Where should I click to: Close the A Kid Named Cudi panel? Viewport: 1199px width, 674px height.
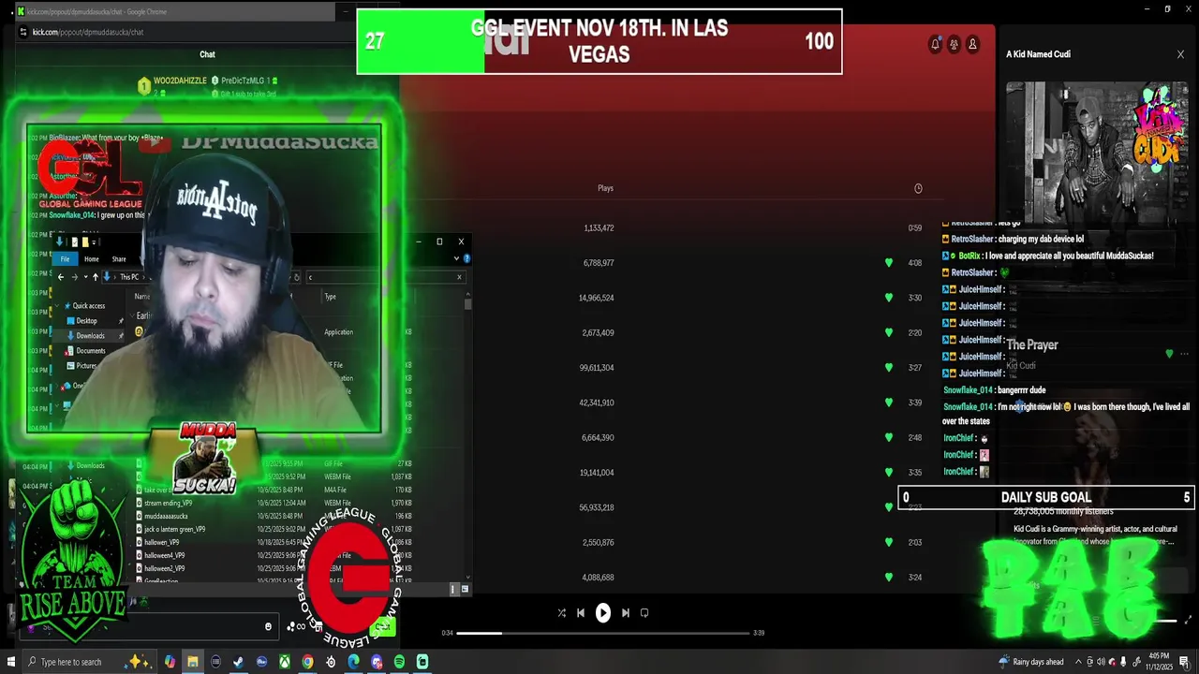tap(1180, 54)
